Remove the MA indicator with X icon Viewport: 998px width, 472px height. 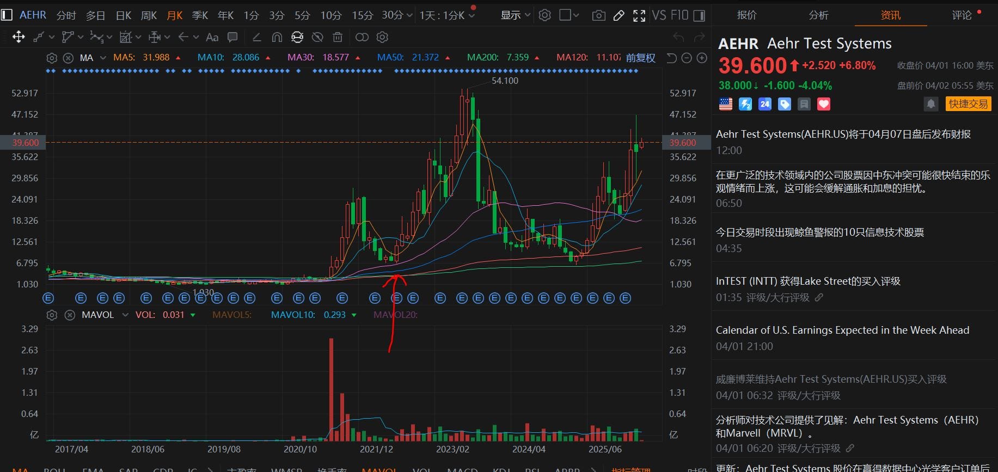68,58
